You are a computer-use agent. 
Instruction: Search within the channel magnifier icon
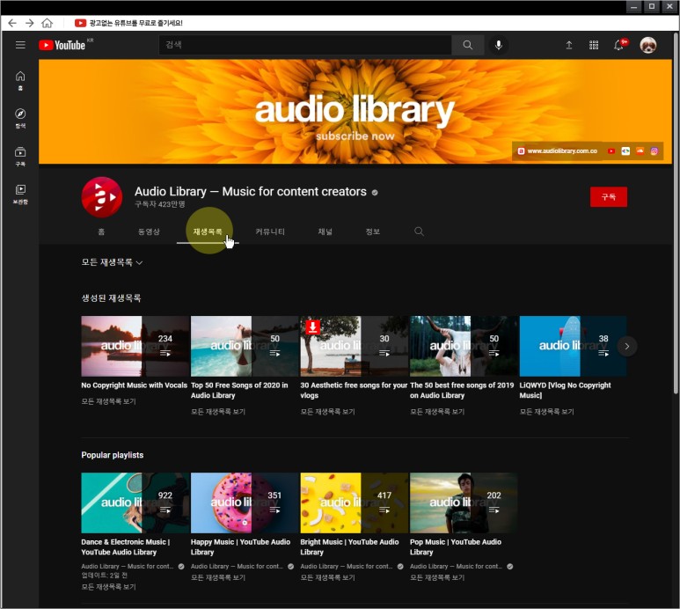click(x=419, y=231)
